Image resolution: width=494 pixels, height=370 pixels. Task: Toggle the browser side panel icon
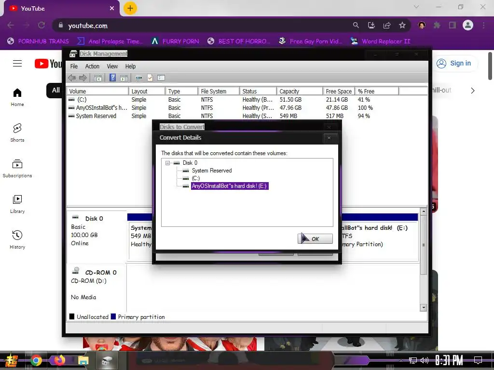pos(453,25)
